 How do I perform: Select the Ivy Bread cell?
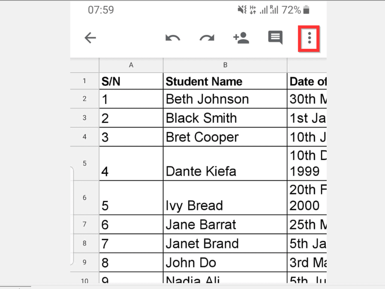(225, 197)
